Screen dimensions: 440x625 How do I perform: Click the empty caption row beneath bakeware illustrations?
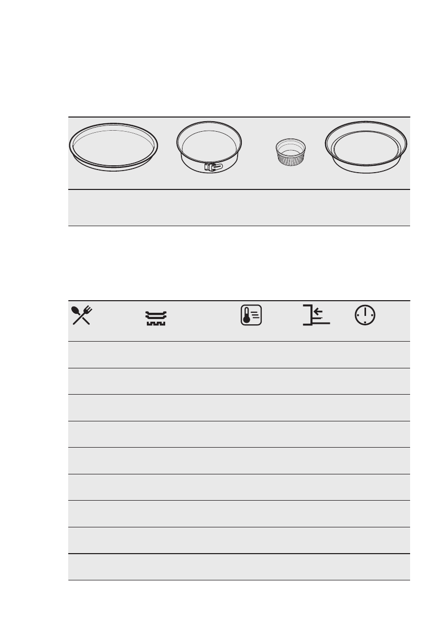[x=239, y=208]
